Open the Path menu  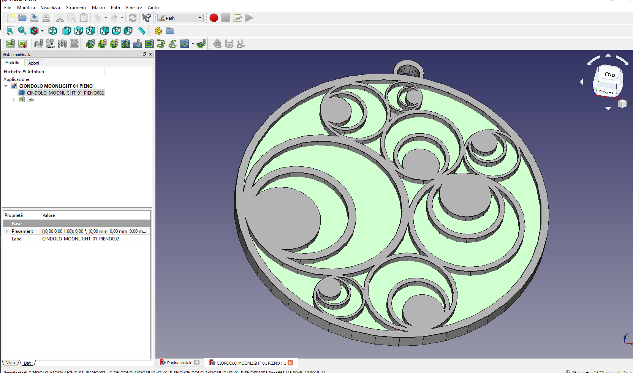pyautogui.click(x=116, y=7)
